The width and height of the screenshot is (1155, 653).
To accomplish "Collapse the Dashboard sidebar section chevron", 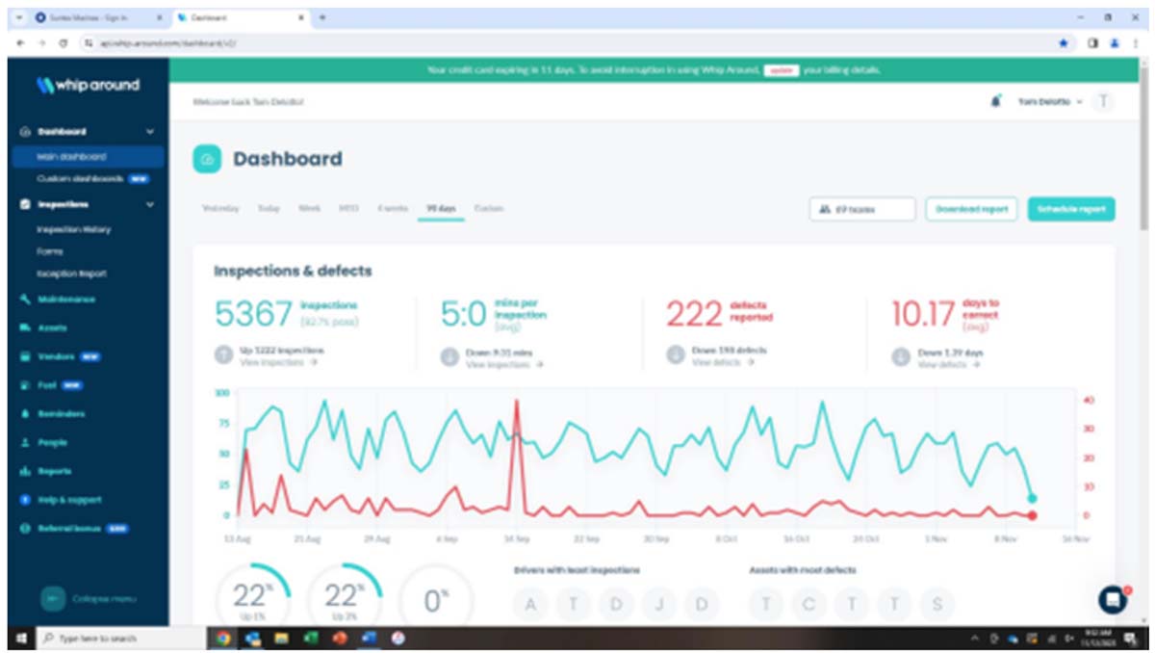I will (149, 132).
